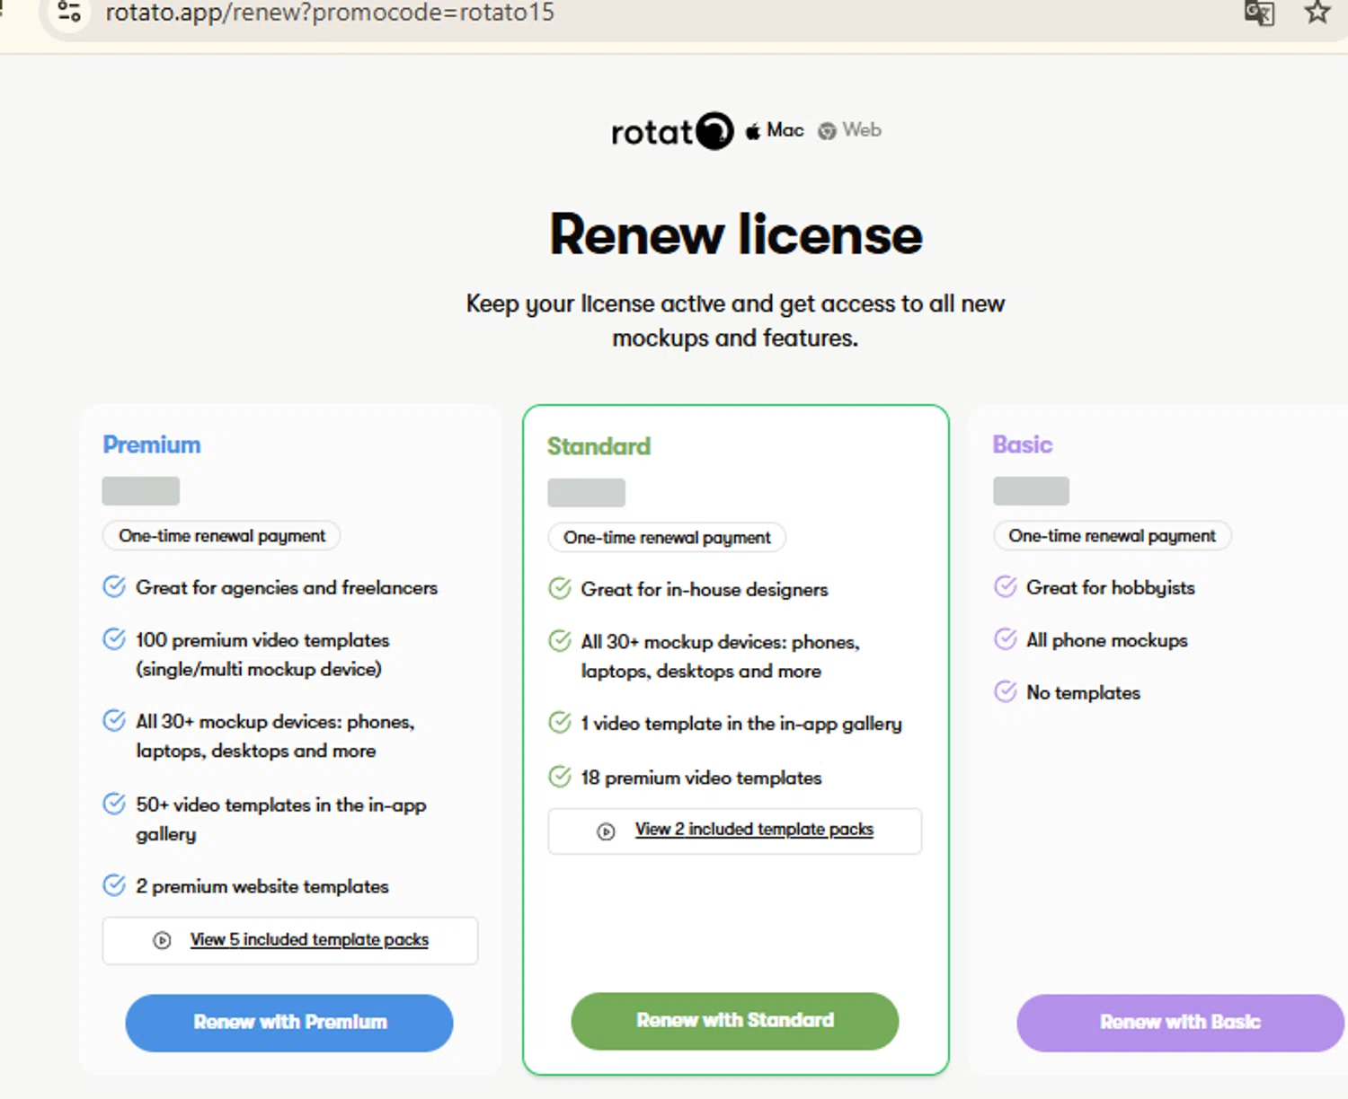The height and width of the screenshot is (1099, 1348).
Task: Click '18 premium video templates' text
Action: (701, 778)
